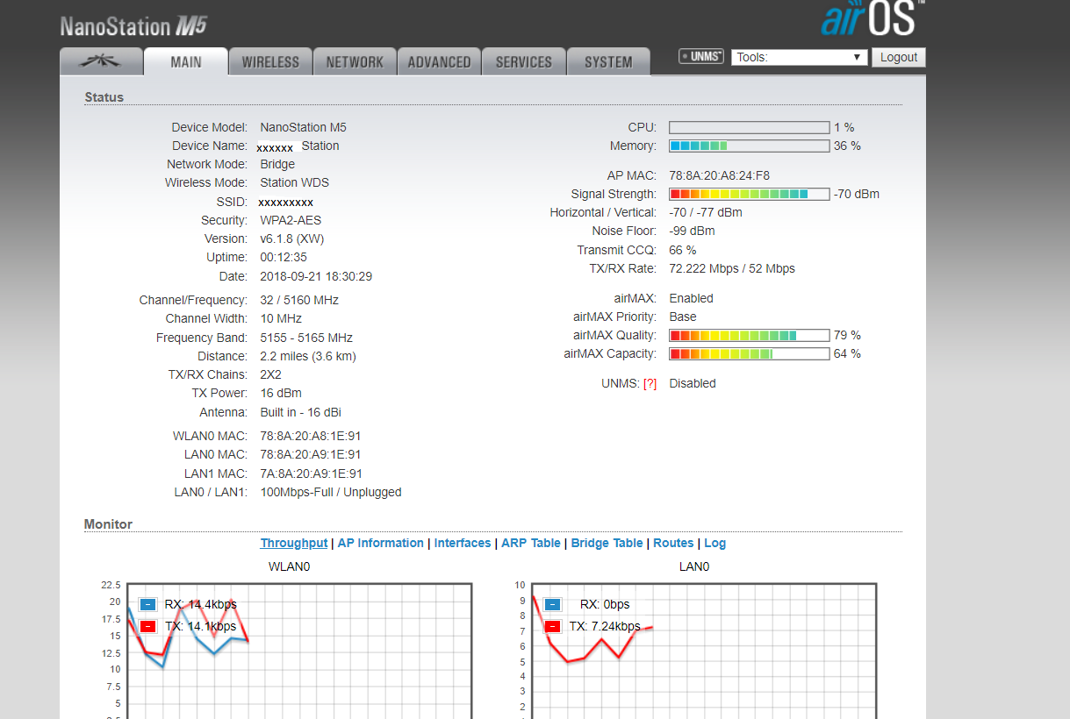This screenshot has height=719, width=1070.
Task: Toggle the WLAN0 RX legend box
Action: (x=147, y=604)
